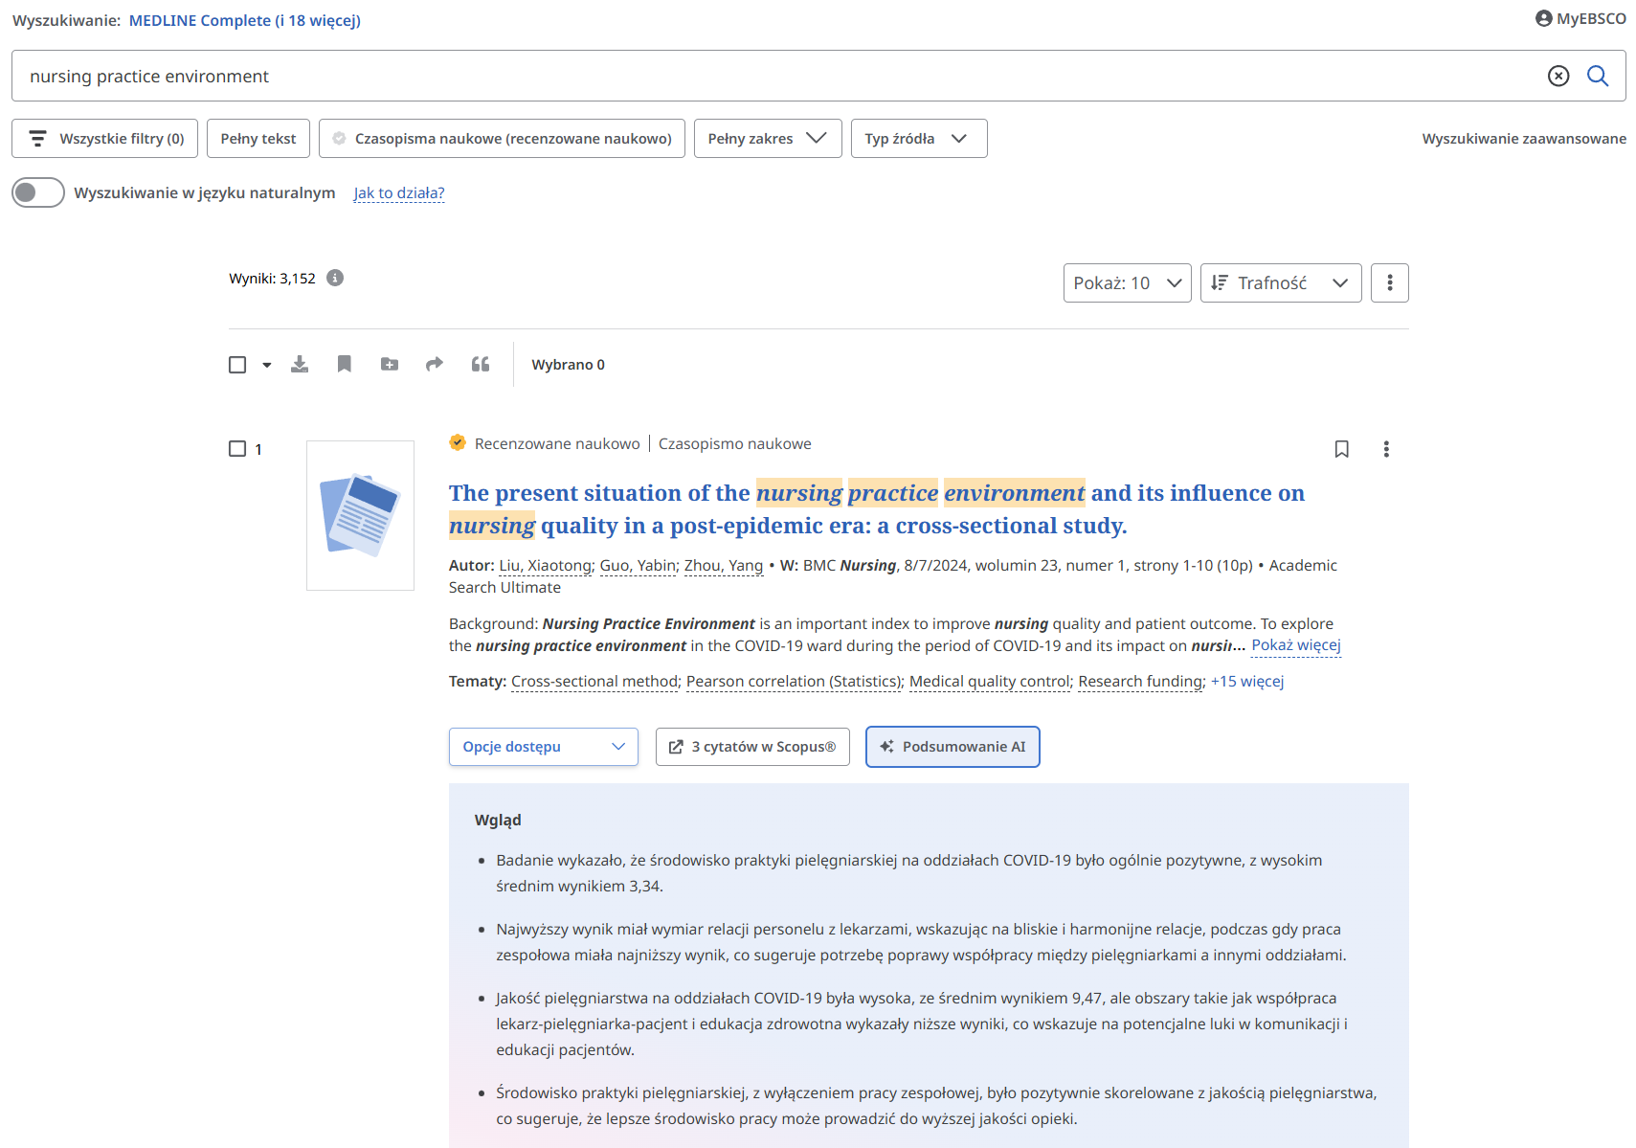Click the download icon in results toolbar
Viewport: 1636px width, 1148px height.
pos(300,364)
